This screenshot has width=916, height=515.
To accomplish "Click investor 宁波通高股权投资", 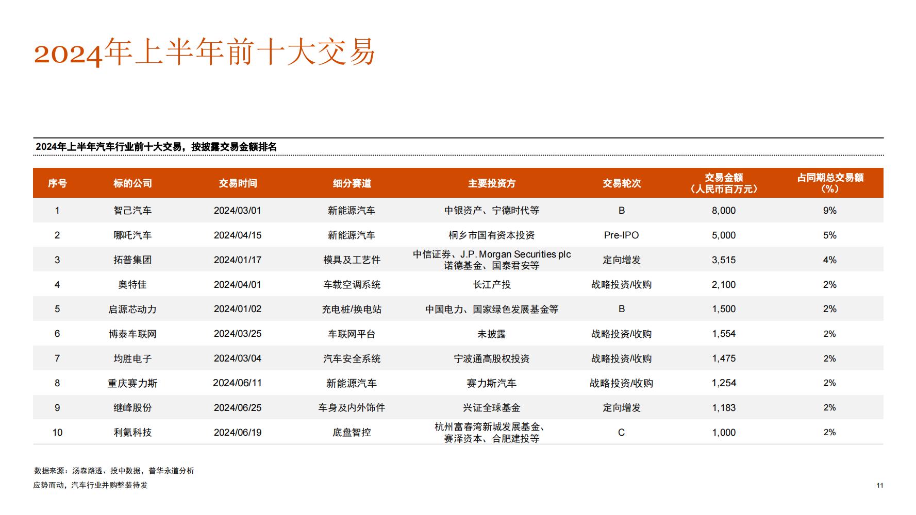I will point(492,359).
